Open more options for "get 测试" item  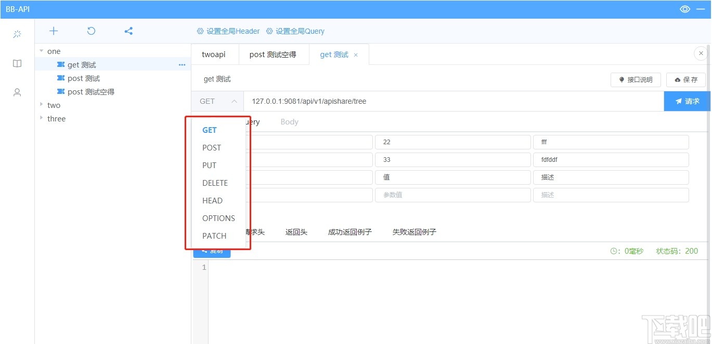click(182, 64)
